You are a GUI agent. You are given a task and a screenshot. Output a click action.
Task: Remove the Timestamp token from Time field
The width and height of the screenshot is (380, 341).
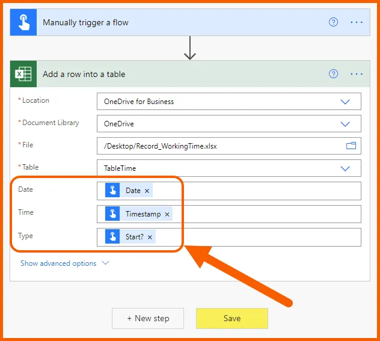[167, 214]
